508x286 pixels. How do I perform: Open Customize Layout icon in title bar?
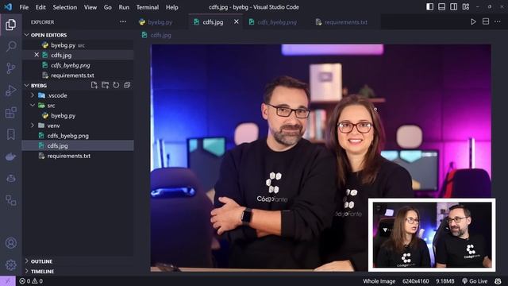tap(466, 7)
